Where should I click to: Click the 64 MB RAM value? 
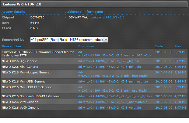tap(35, 23)
